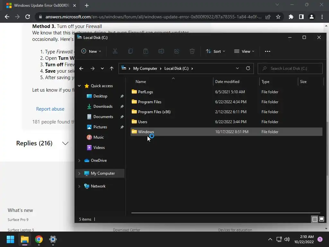This screenshot has width=329, height=247.
Task: Open volume control in system tray
Action: point(287,239)
